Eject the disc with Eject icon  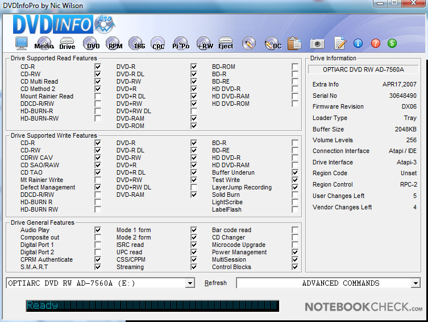[x=226, y=43]
